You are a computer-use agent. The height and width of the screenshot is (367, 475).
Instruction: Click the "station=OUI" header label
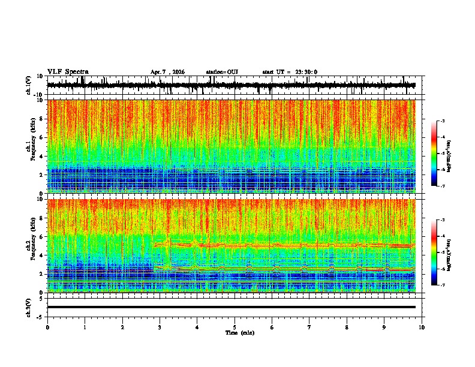point(222,72)
